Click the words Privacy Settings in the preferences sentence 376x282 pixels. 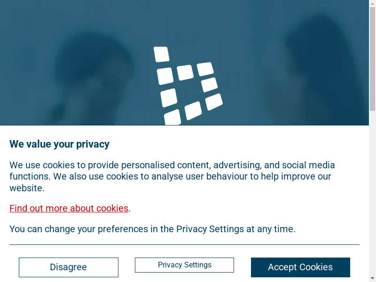click(210, 229)
